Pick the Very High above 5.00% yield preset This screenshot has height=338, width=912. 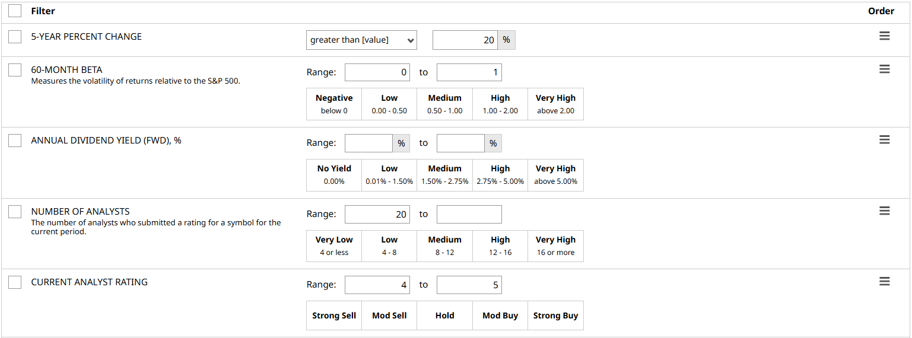coord(555,175)
